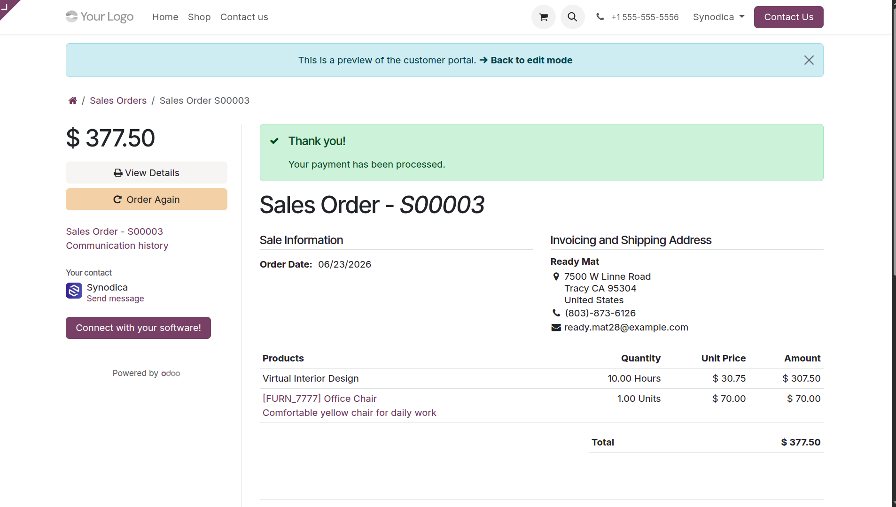This screenshot has height=507, width=896.
Task: Open the shopping cart icon
Action: 544,17
